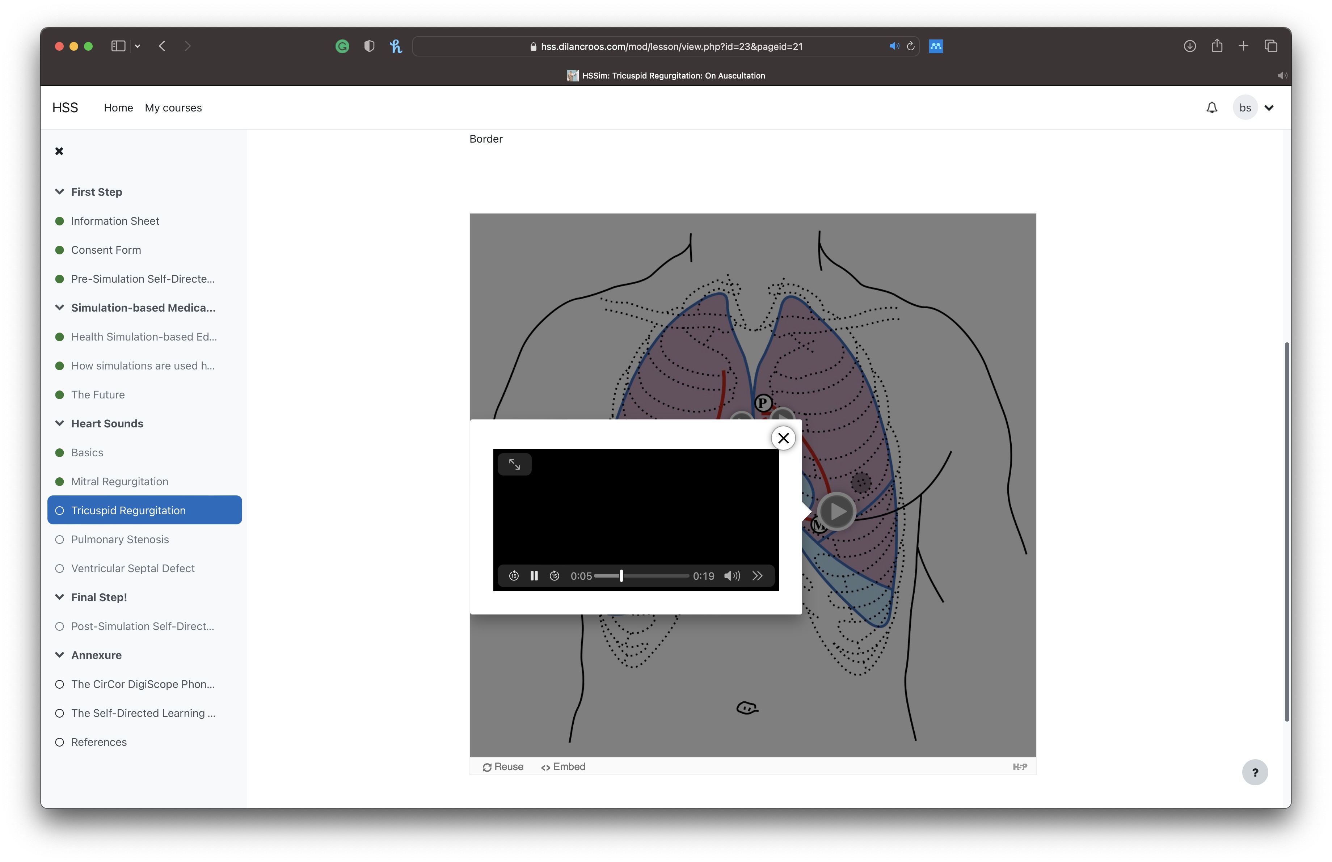Image resolution: width=1332 pixels, height=862 pixels.
Task: Open the Safari share menu
Action: point(1217,45)
